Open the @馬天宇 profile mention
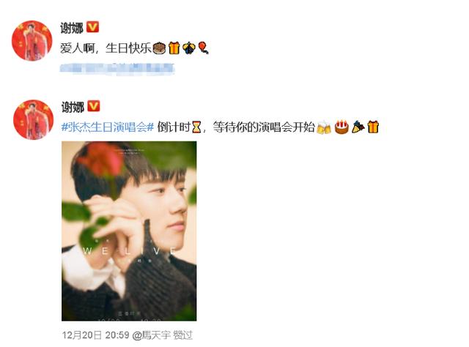Viewport: 469px width, 347px height. pyautogui.click(x=152, y=335)
